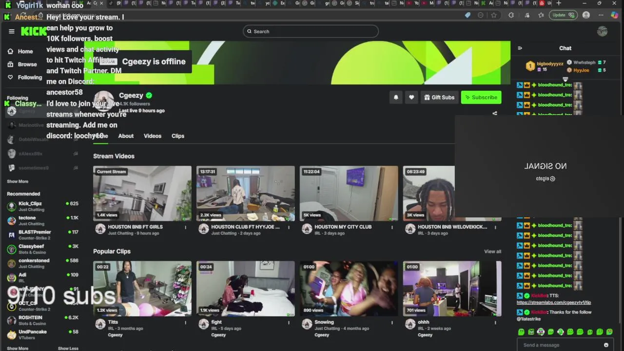The image size is (624, 351).
Task: Play the Snowing popular clip
Action: (349, 289)
